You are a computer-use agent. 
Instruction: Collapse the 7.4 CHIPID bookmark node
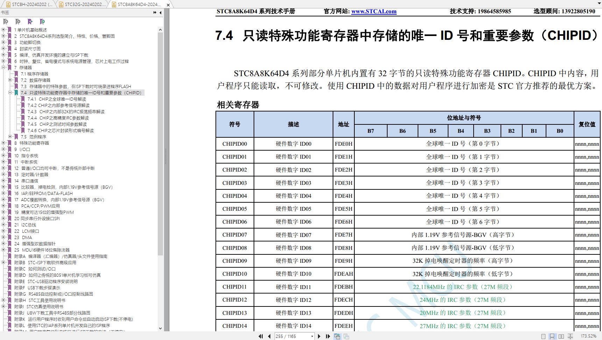point(10,93)
